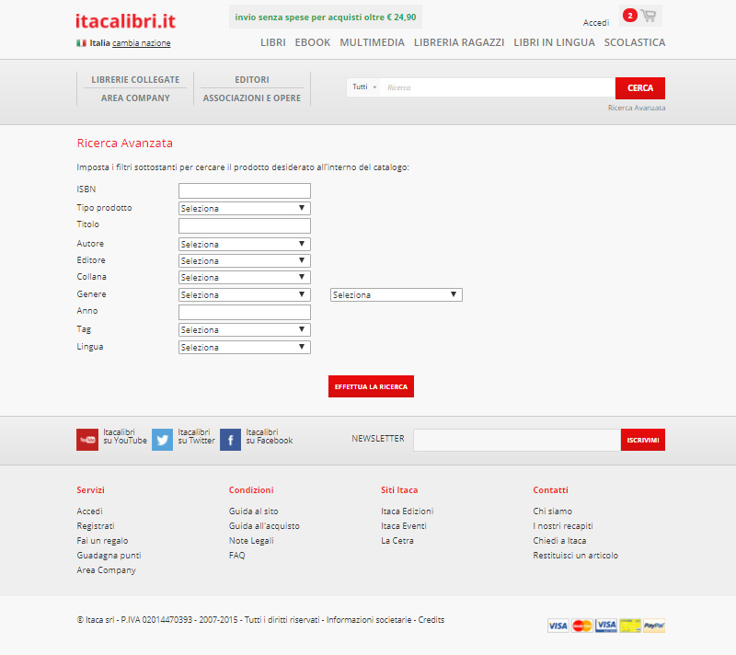Click the red CERCA button
This screenshot has height=655, width=736.
click(x=640, y=88)
